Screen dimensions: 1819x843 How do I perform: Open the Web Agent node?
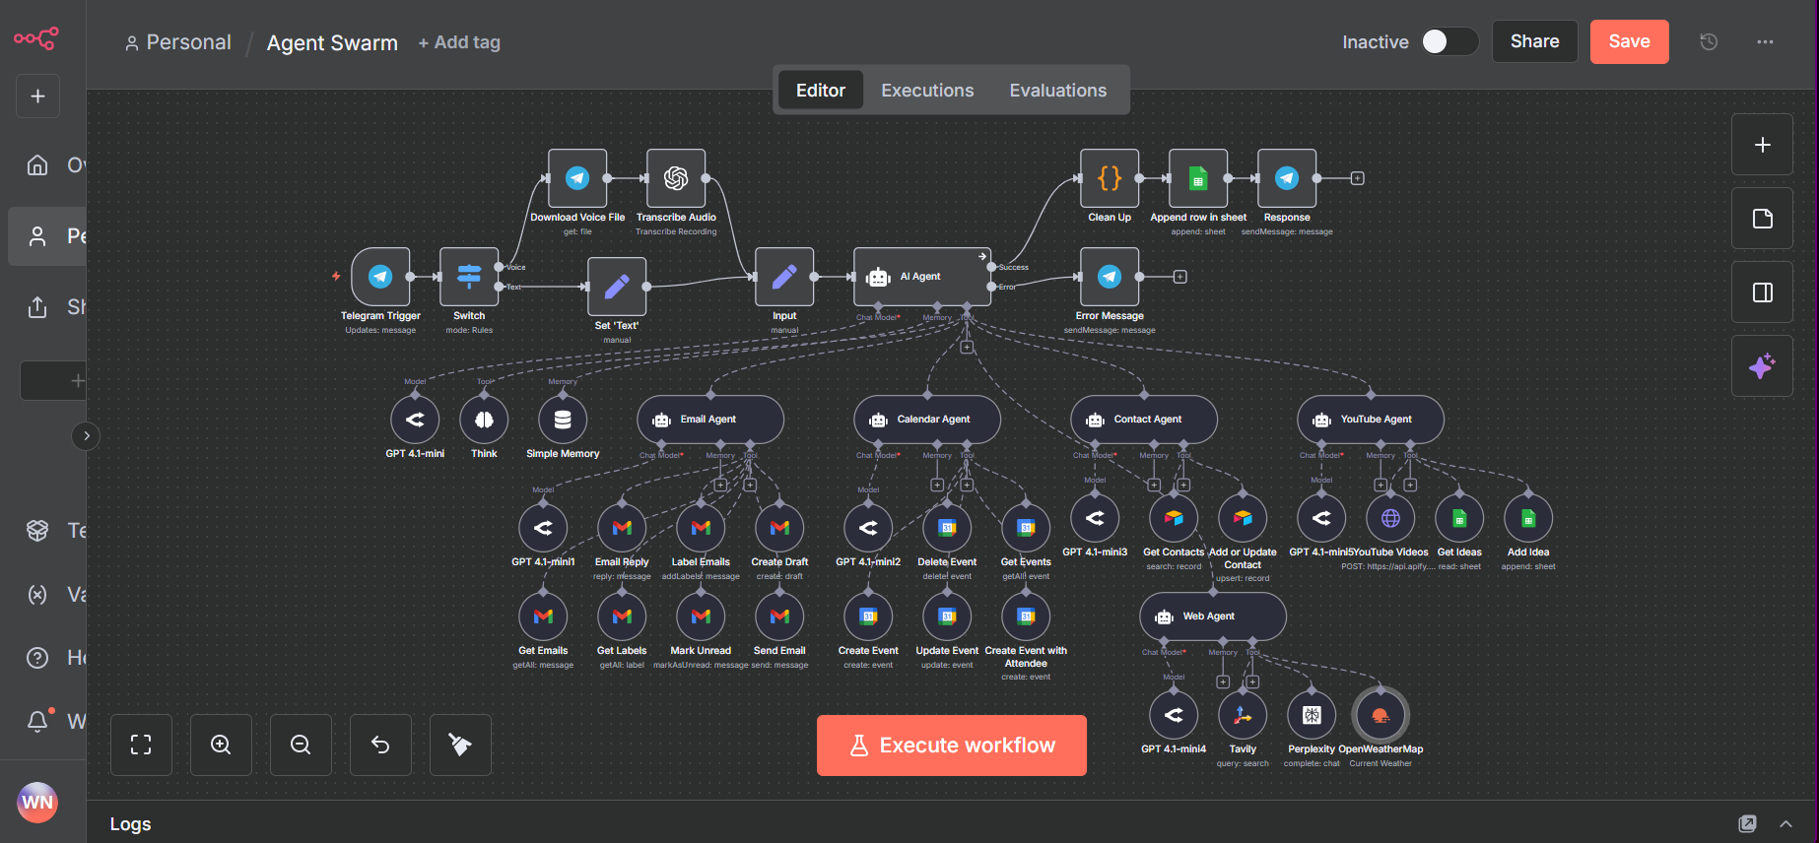1213,616
